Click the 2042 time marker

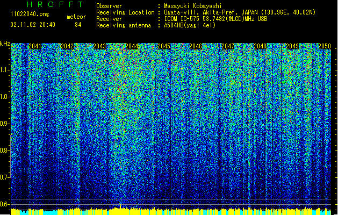[67, 46]
